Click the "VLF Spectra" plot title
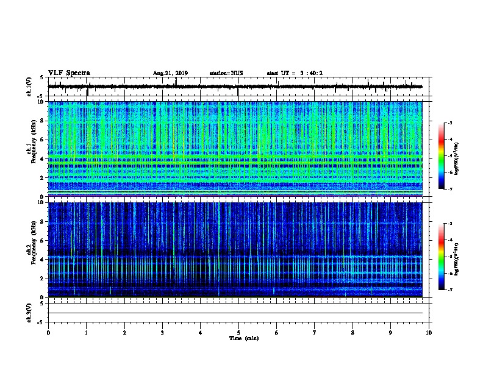This screenshot has width=483, height=373. click(x=69, y=73)
